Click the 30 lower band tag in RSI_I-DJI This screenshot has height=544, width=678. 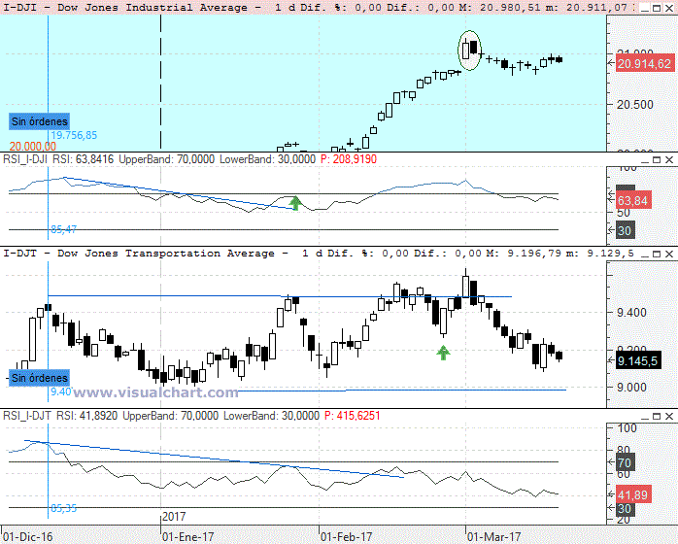[x=625, y=230]
